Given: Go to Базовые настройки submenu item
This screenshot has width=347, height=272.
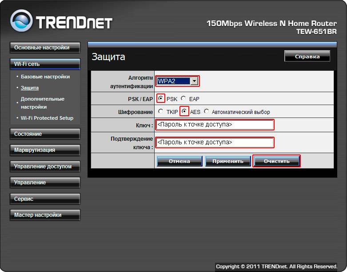Looking at the screenshot, I should click(x=45, y=77).
